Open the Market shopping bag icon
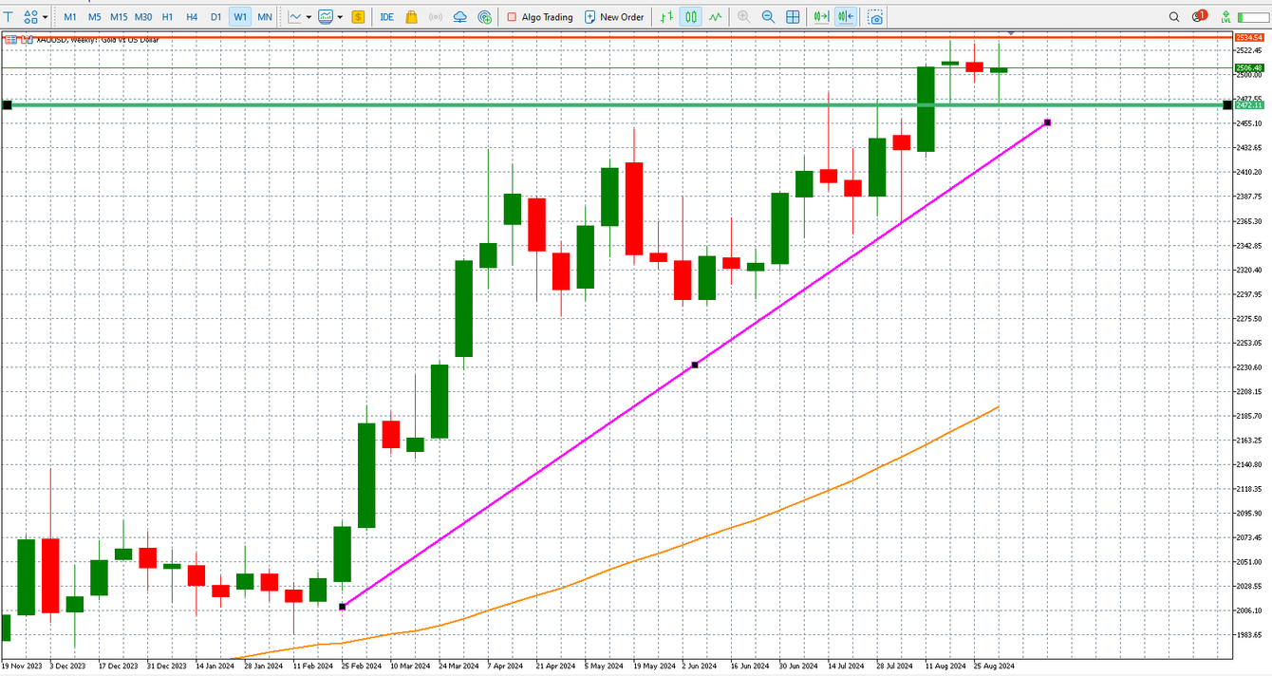This screenshot has height=676, width=1272. point(411,17)
